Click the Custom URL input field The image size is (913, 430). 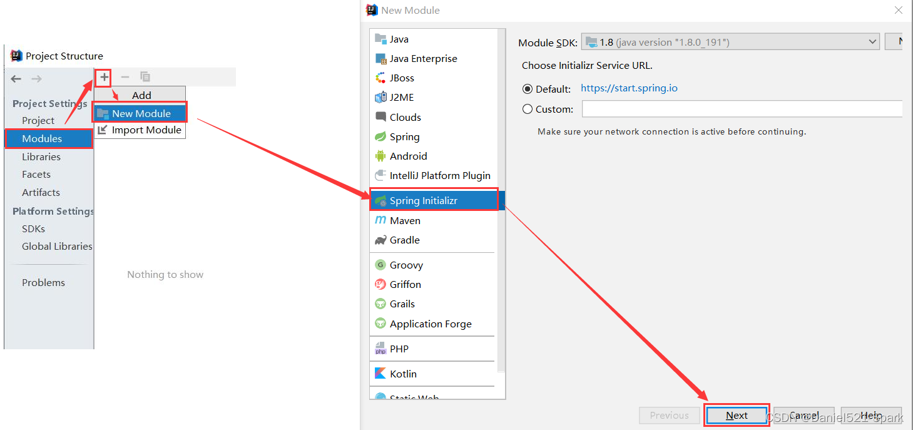(x=742, y=109)
